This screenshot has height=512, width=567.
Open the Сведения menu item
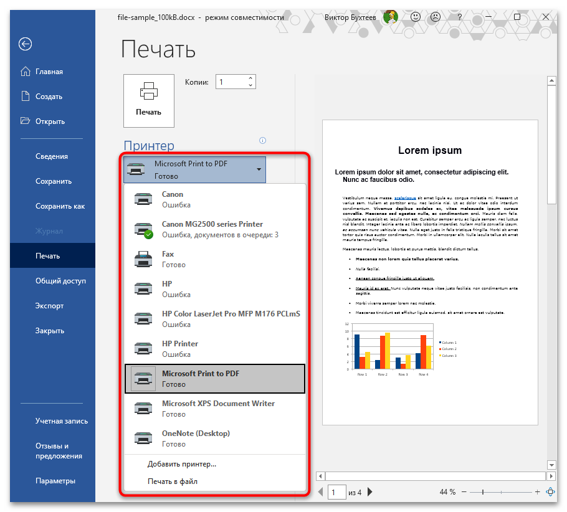point(52,156)
